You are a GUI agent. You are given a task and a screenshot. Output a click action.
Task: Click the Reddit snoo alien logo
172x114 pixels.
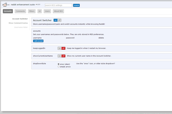5,5
